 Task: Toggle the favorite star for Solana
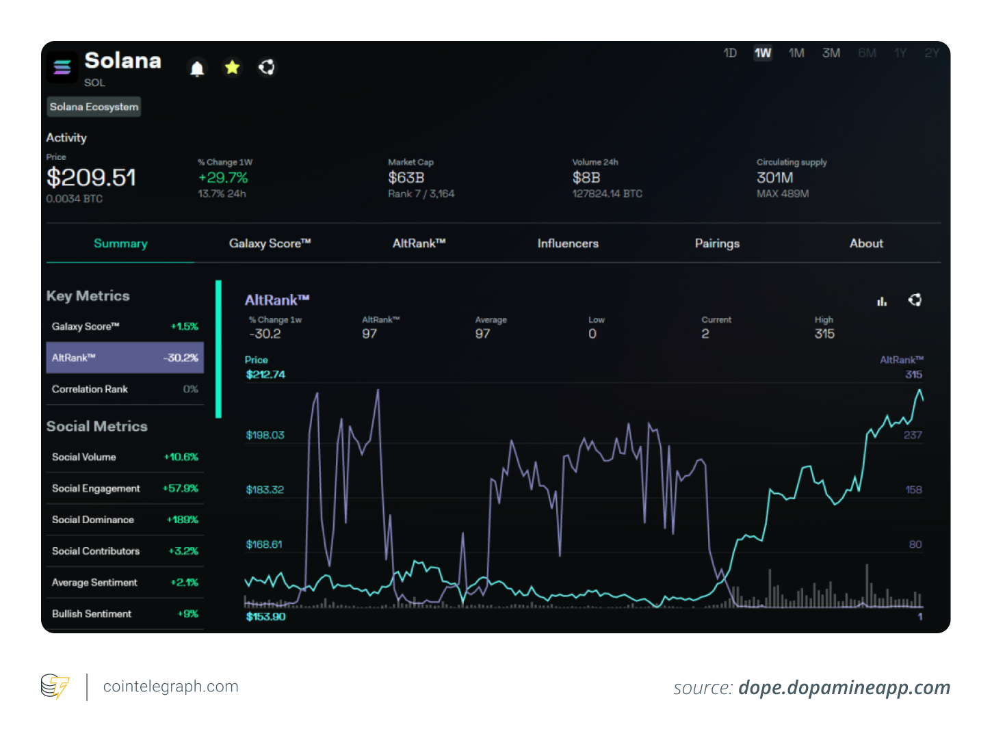[232, 68]
